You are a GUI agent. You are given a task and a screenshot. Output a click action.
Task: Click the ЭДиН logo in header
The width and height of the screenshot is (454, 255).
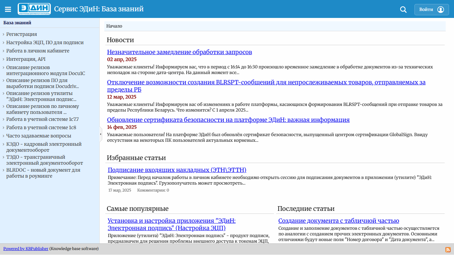(x=34, y=9)
